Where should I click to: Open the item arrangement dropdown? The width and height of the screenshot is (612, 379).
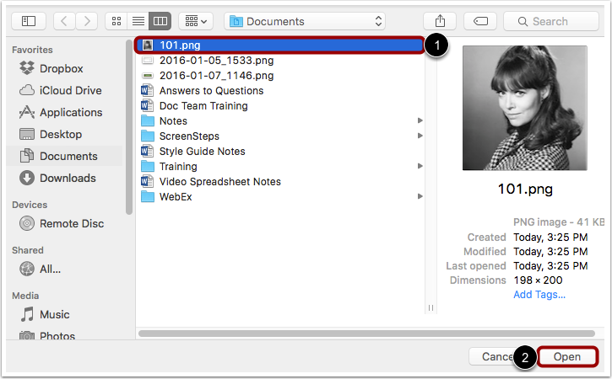196,21
